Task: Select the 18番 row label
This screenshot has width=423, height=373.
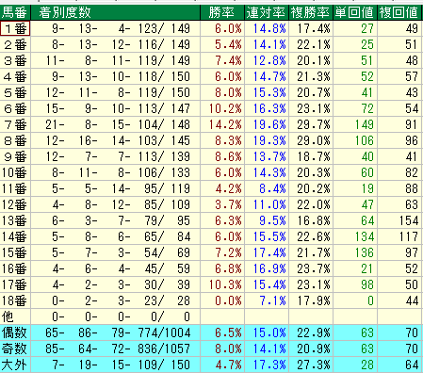Action: coord(15,300)
